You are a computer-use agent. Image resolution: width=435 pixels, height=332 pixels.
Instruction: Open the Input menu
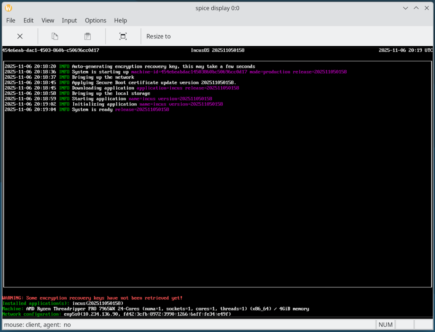point(69,20)
